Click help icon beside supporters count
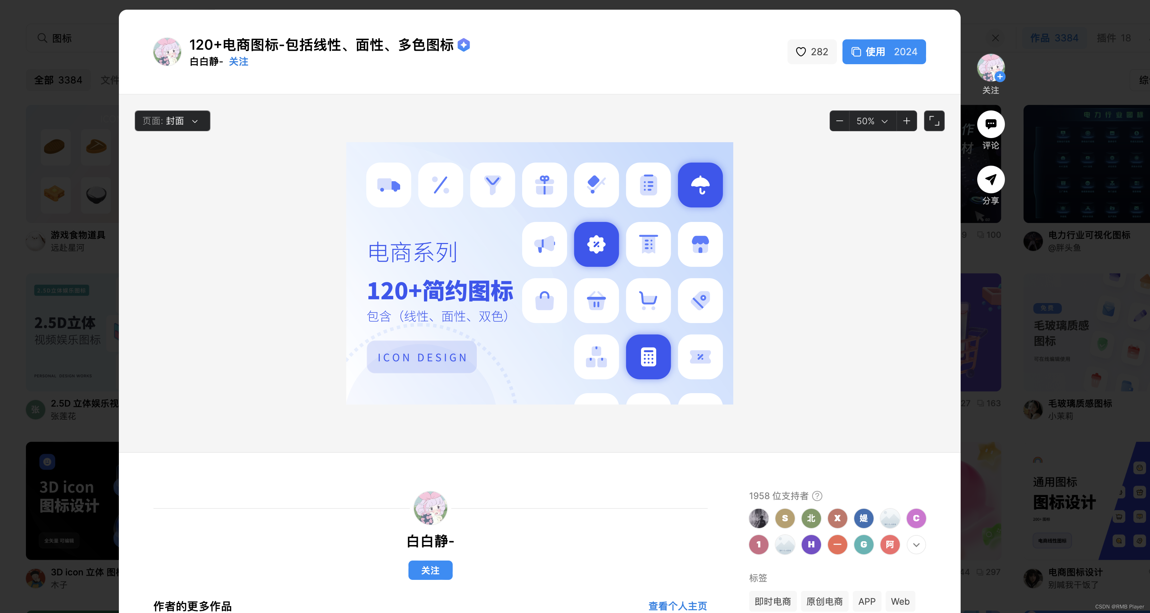 (818, 496)
